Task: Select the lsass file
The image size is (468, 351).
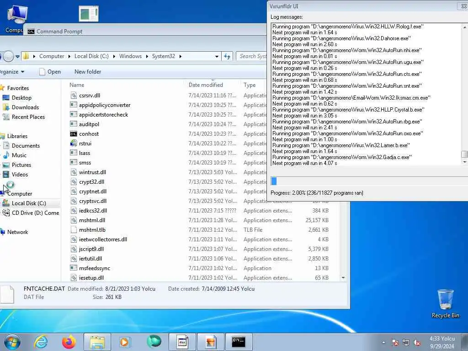Action: click(x=85, y=153)
